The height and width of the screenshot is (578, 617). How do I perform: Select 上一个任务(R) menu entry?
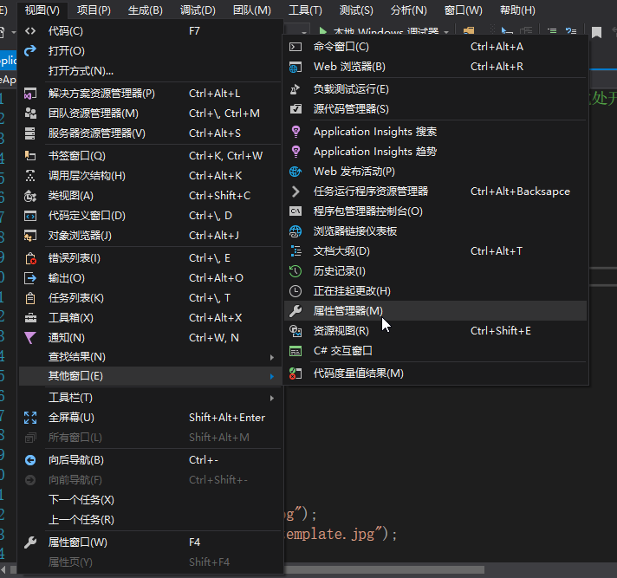click(x=151, y=520)
